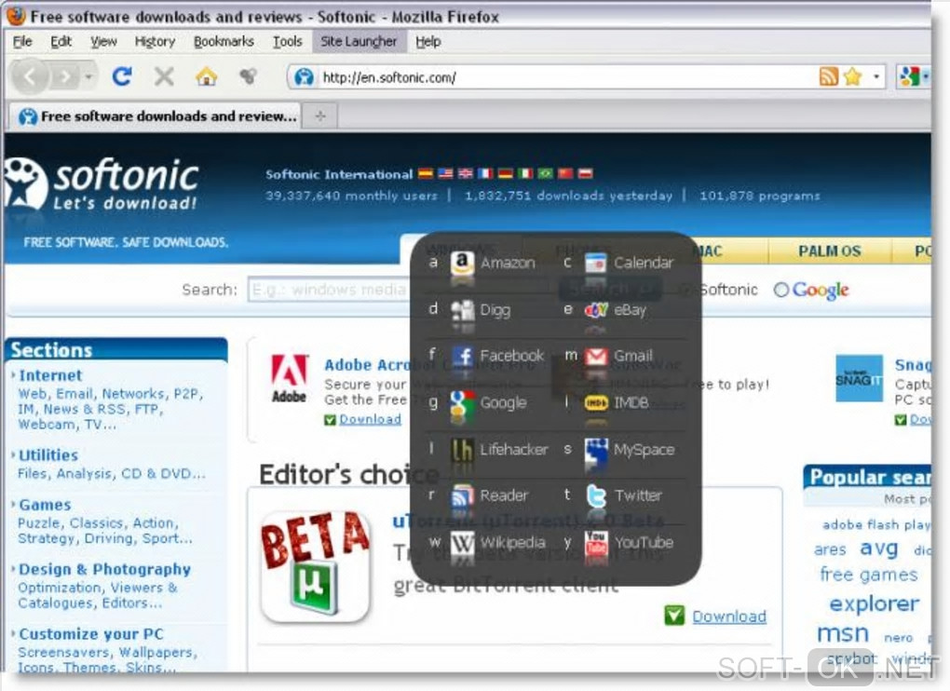Open the 'ares' popular search link

coord(830,549)
